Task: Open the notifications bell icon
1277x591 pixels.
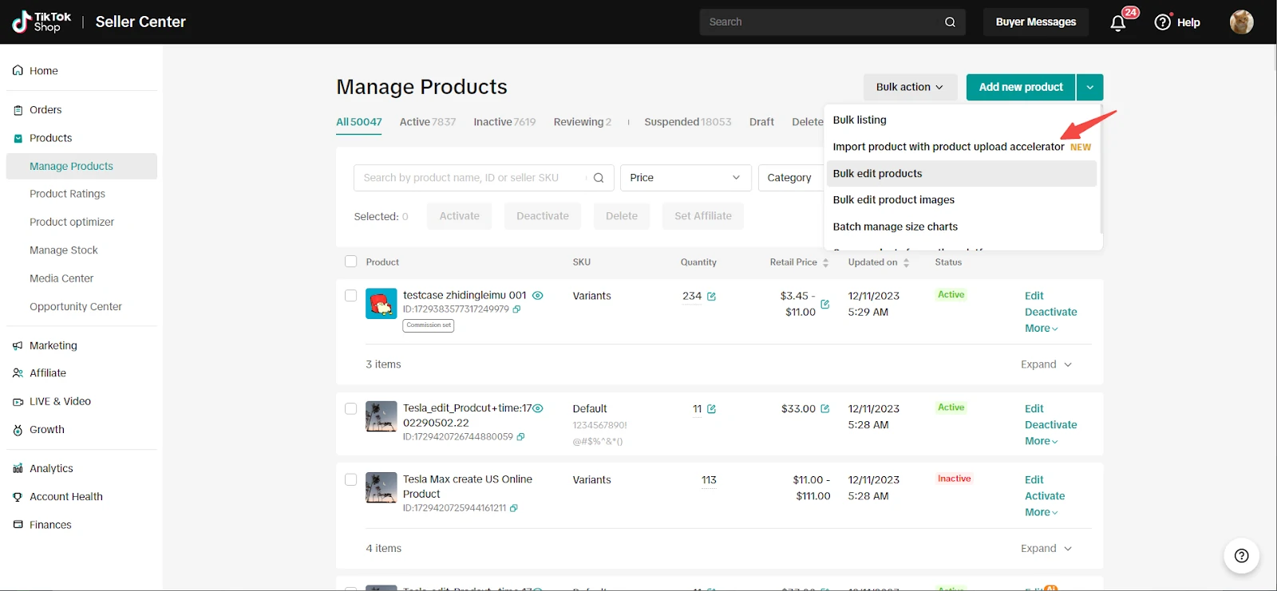Action: pos(1117,22)
